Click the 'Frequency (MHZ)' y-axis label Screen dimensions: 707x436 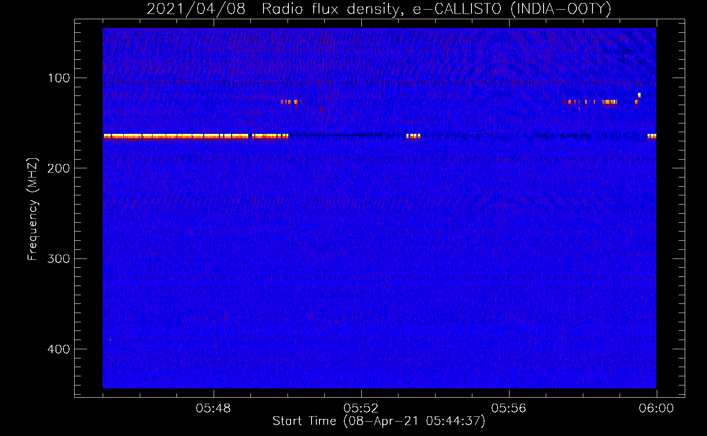pos(33,209)
